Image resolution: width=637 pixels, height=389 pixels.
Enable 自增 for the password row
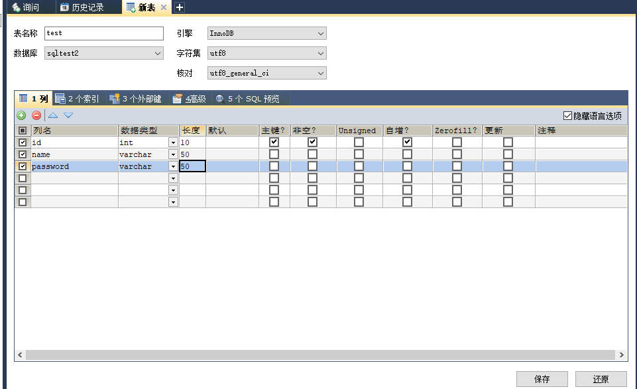407,166
